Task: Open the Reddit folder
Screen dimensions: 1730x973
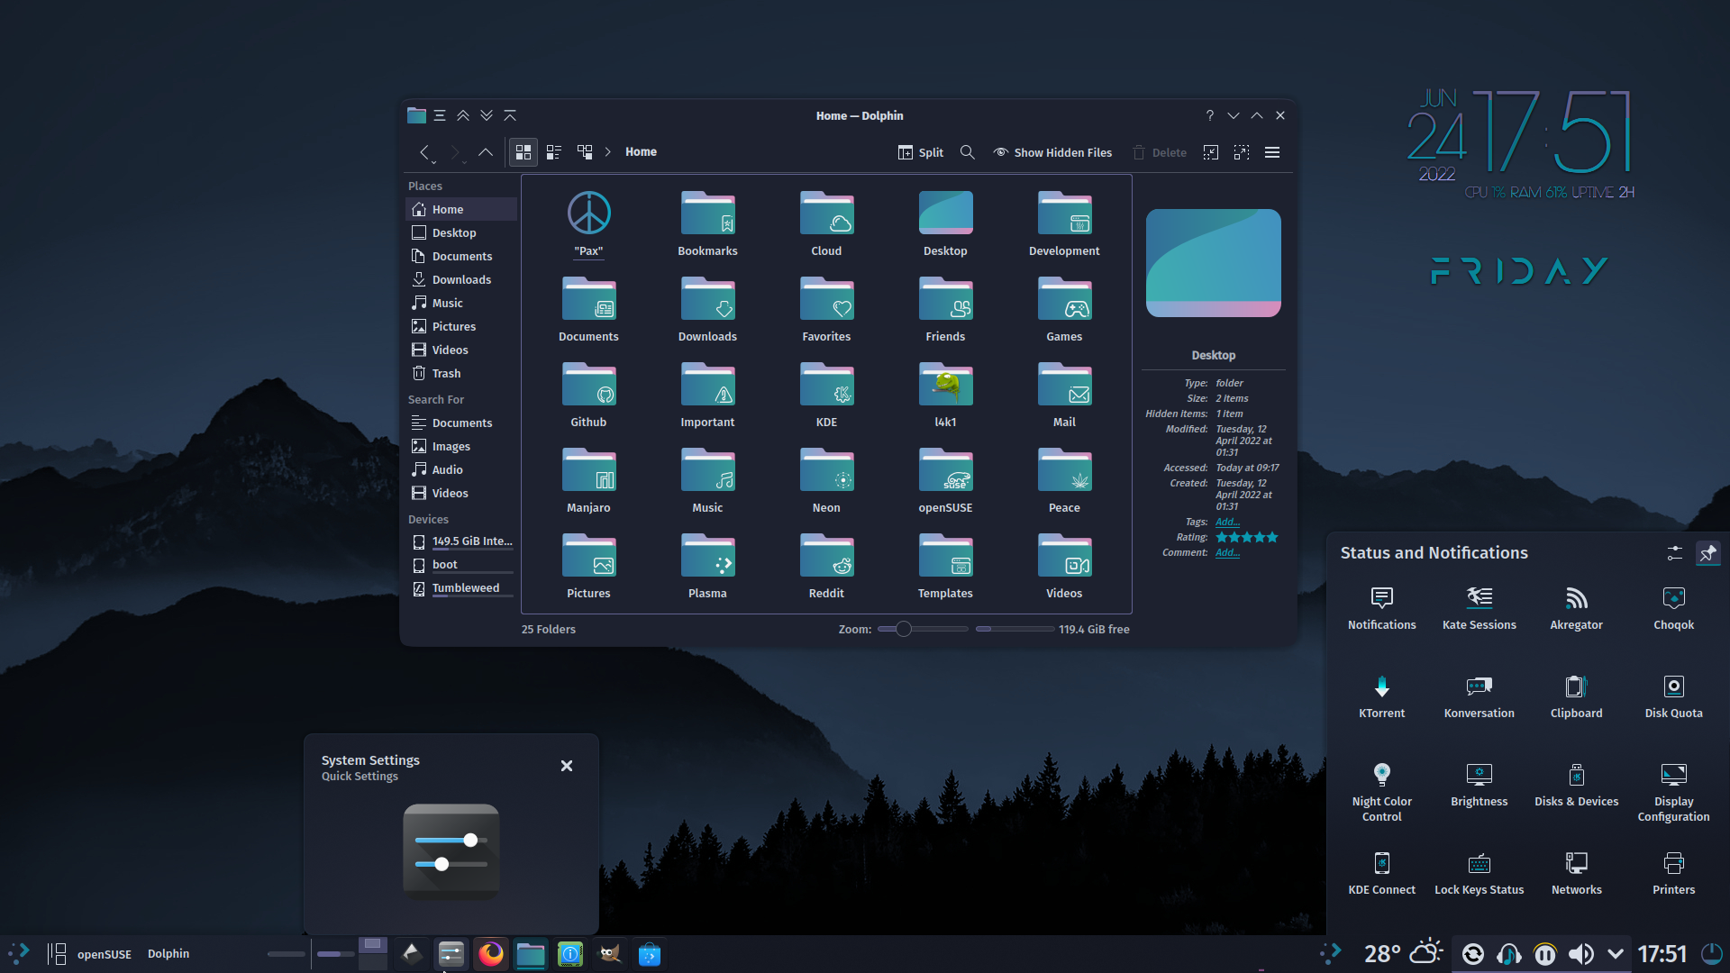Action: [826, 566]
